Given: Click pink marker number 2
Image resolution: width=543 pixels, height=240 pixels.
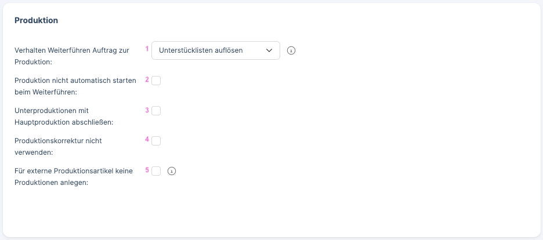Looking at the screenshot, I should point(147,79).
